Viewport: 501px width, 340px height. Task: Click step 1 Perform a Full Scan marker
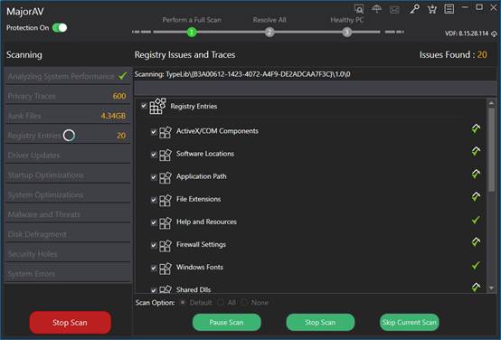(192, 32)
